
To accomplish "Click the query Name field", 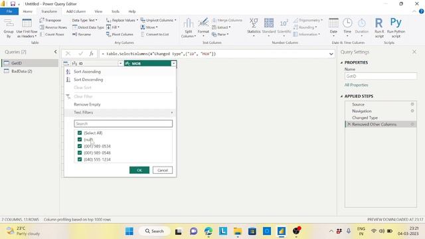I will tap(381, 76).
